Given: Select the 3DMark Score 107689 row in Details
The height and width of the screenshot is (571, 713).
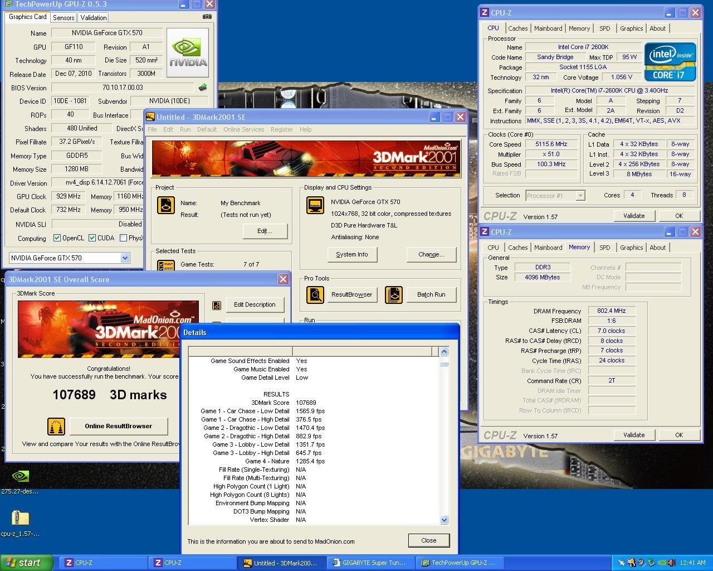Looking at the screenshot, I should (x=315, y=403).
